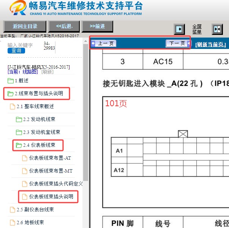Click the sidebar vertical scrollbar thumb
The width and height of the screenshot is (229, 228).
[85, 112]
